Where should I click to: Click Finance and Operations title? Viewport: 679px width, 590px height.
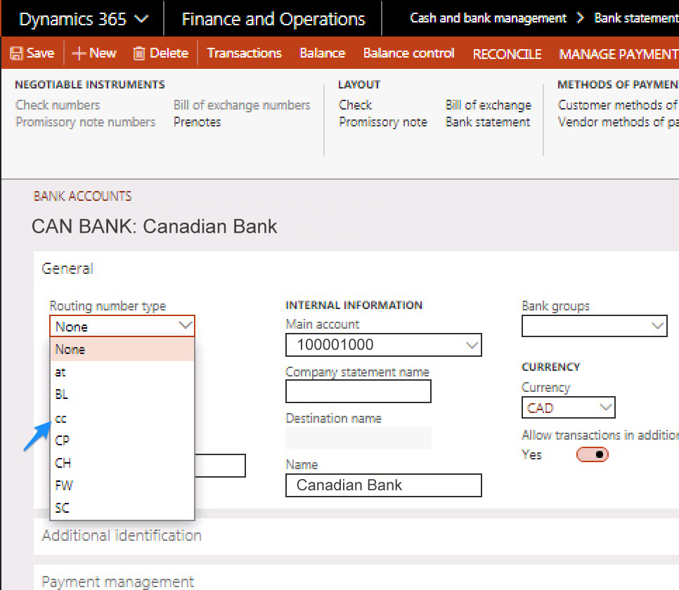[273, 19]
